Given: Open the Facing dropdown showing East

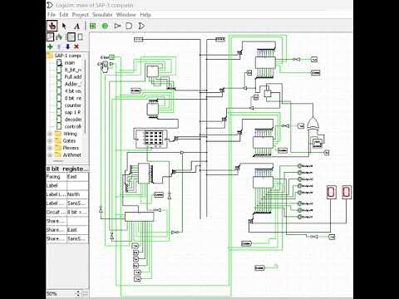Looking at the screenshot, I should coord(77,177).
